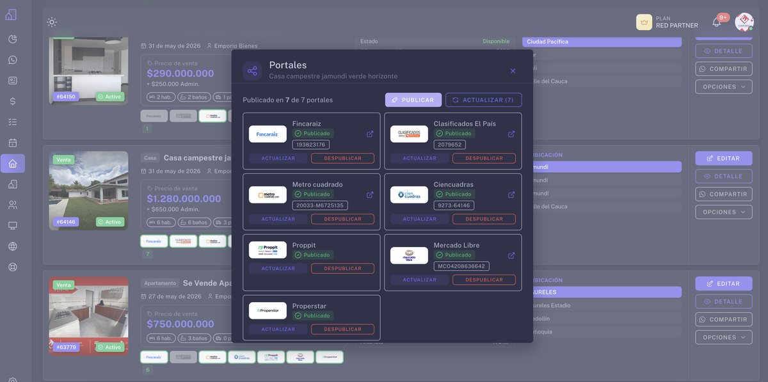This screenshot has width=768, height=382.
Task: Click Detalle for property #64150
Action: 724,51
